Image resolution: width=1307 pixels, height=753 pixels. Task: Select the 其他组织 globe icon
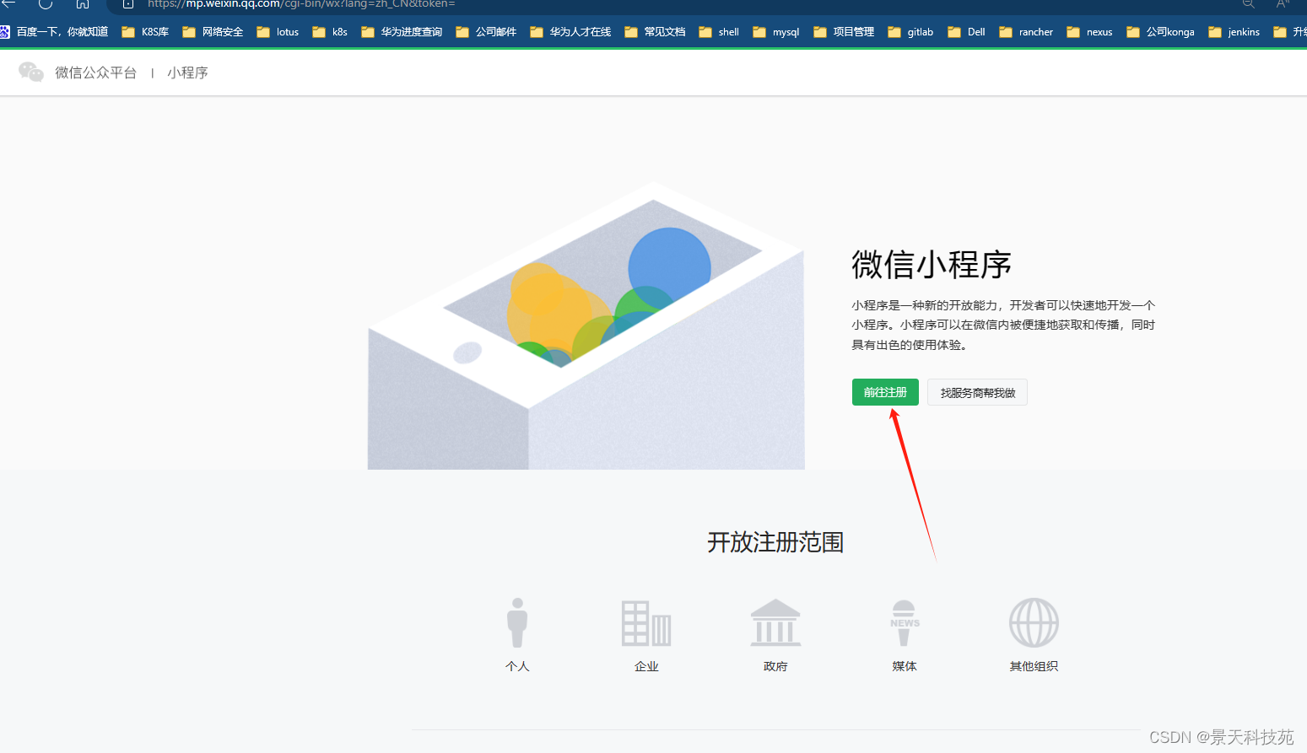tap(1034, 622)
